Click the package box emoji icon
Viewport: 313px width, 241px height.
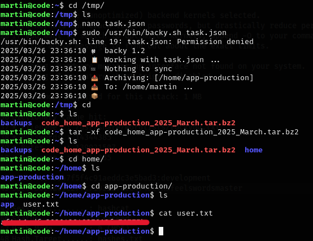(94, 96)
